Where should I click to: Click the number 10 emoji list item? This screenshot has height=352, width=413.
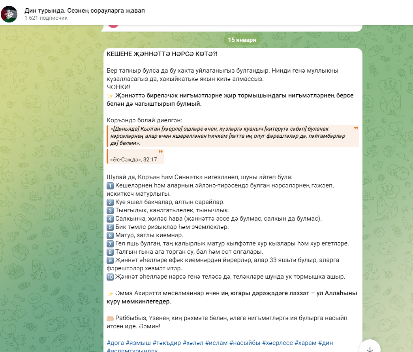click(110, 277)
